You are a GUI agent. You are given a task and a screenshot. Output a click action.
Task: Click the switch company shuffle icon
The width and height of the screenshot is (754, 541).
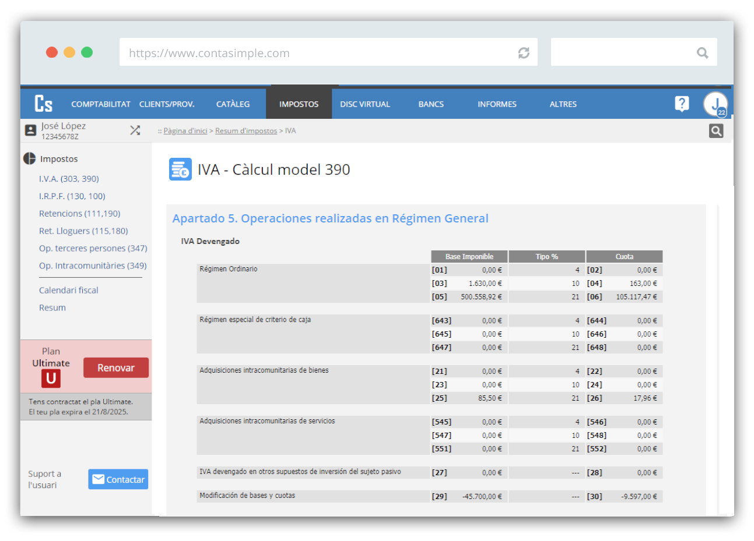(135, 130)
